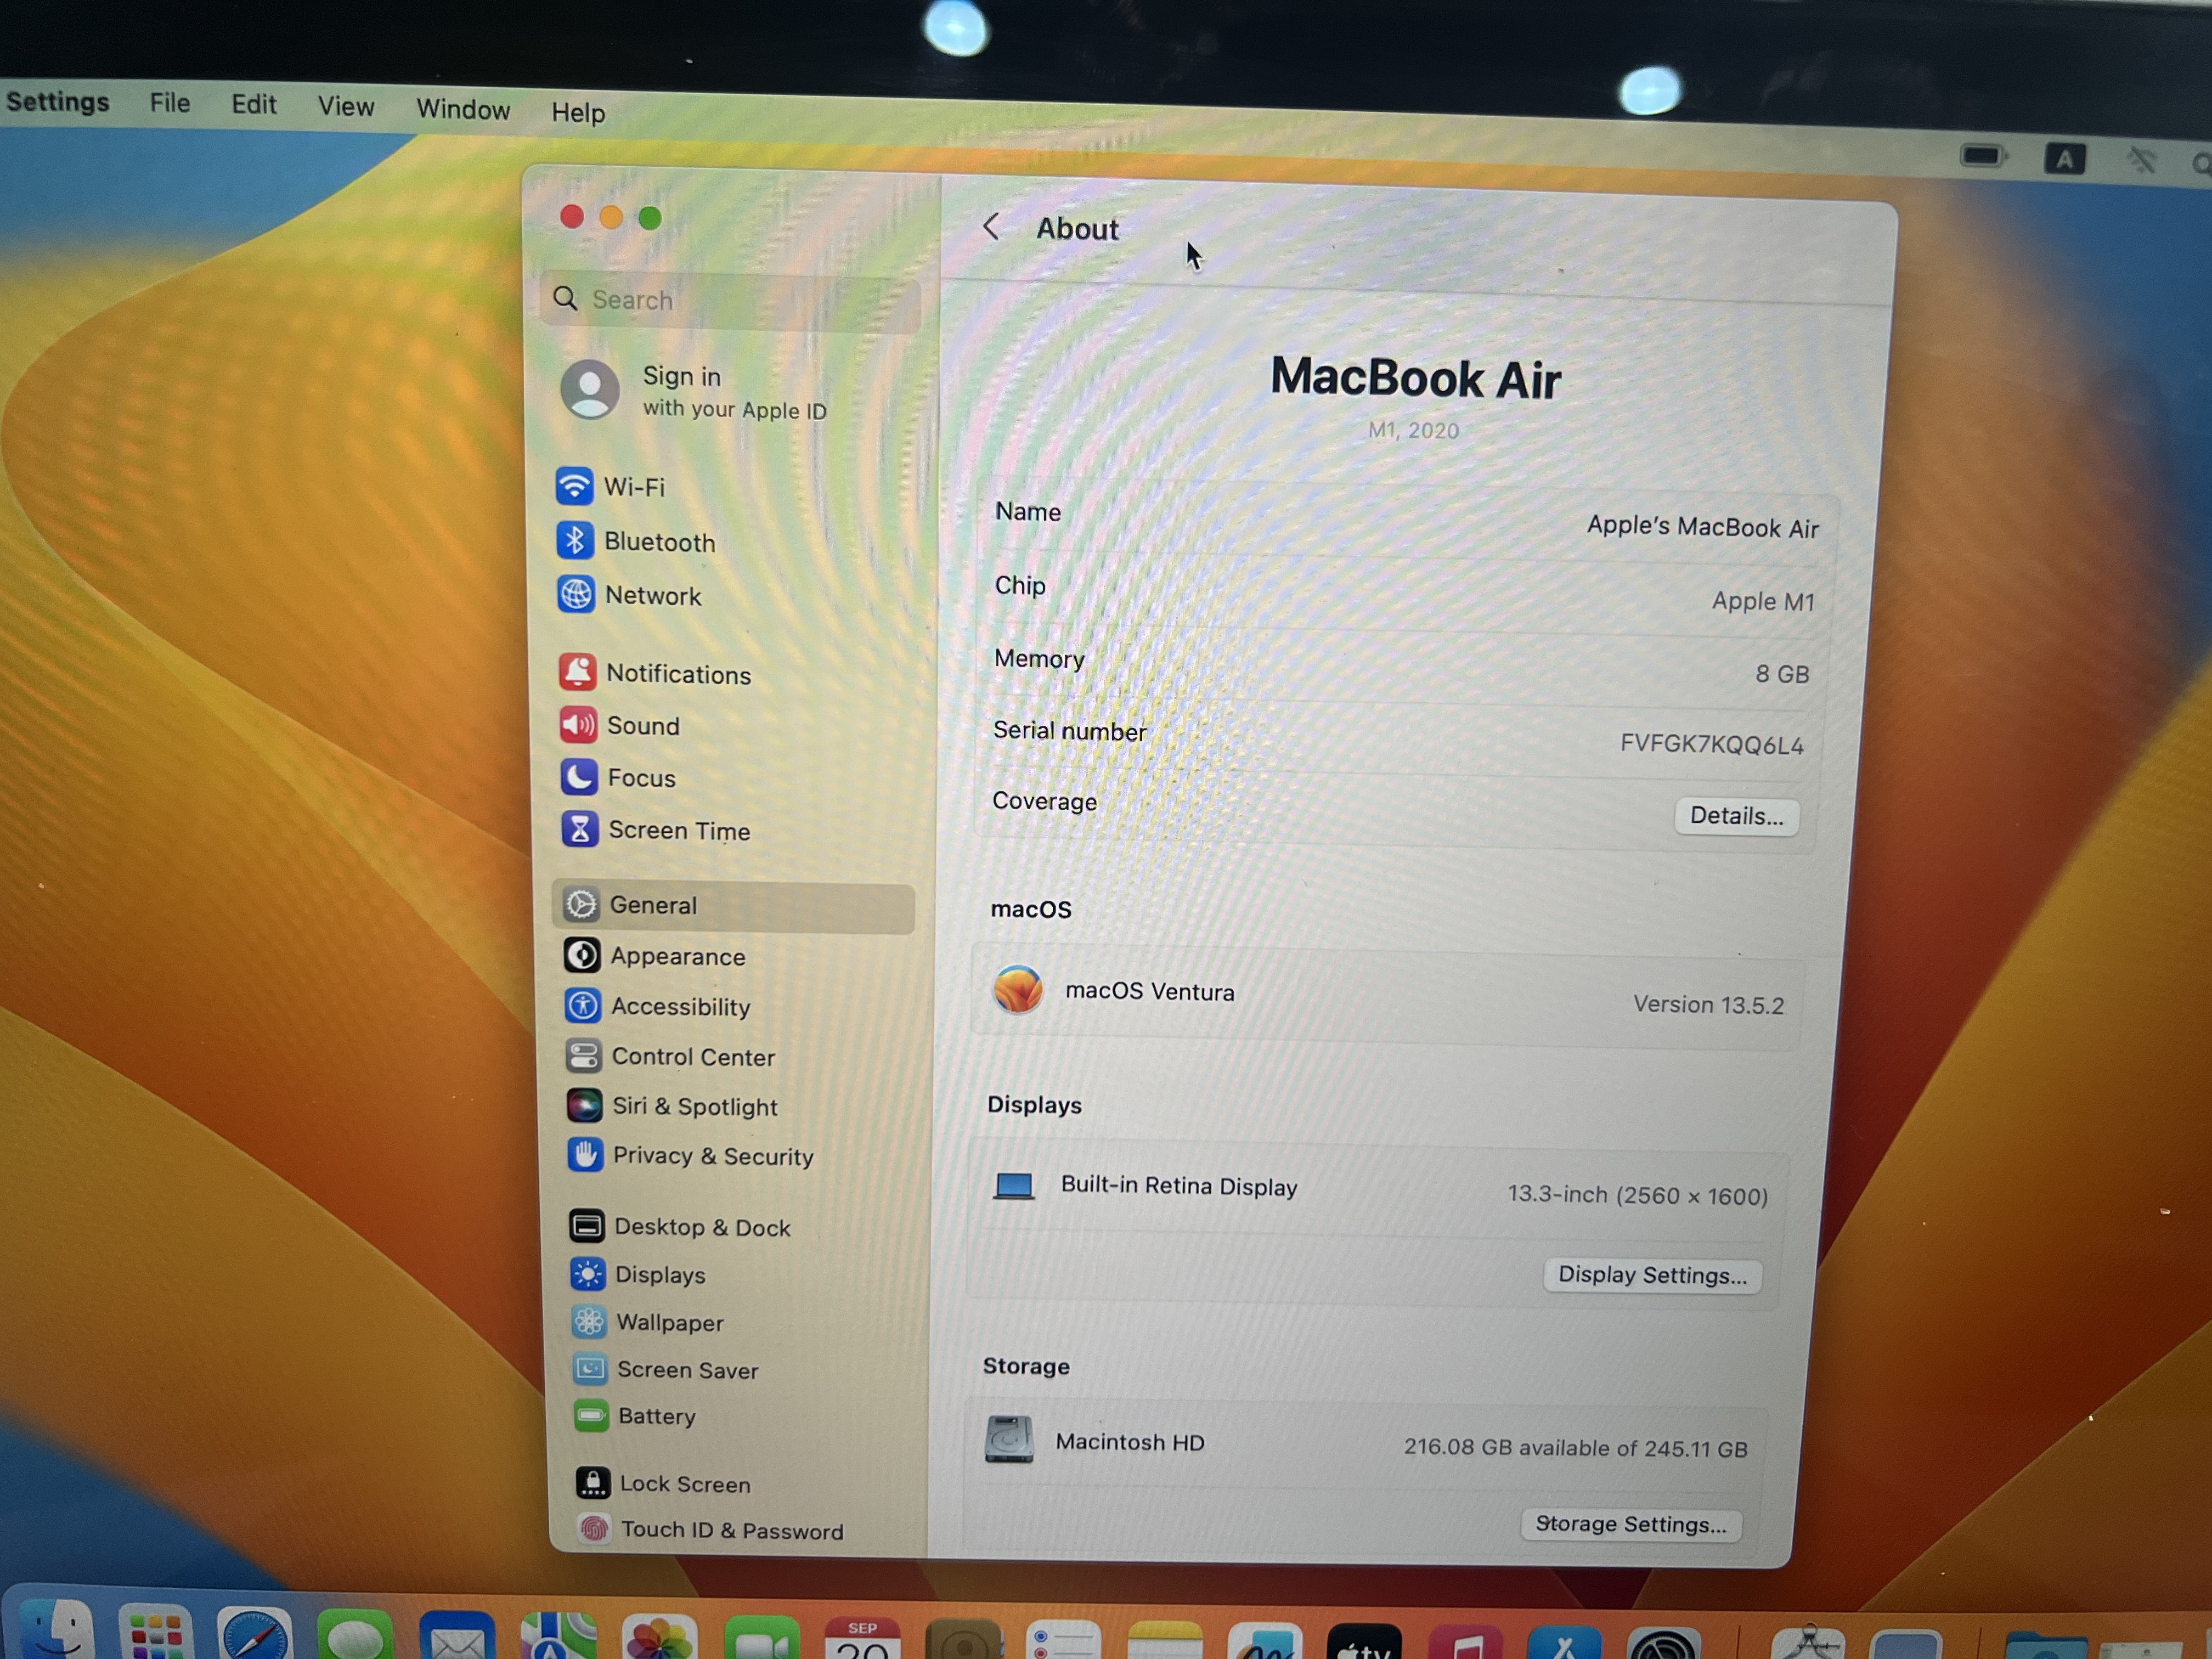Image resolution: width=2212 pixels, height=1659 pixels.
Task: Open the Window menu in menu bar
Action: [x=463, y=109]
